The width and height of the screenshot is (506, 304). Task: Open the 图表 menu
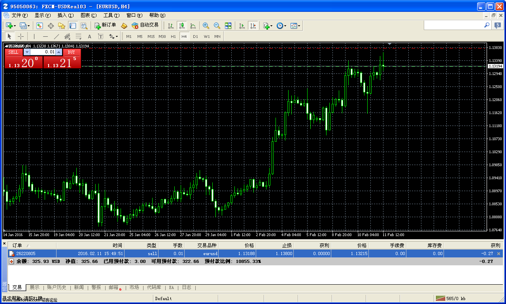[89, 15]
